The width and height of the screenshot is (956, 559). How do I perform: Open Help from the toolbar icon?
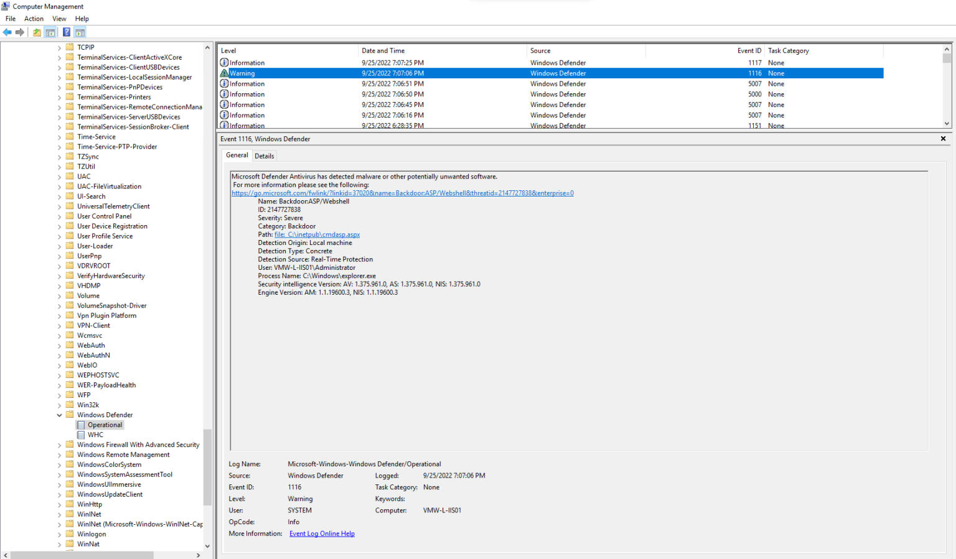[x=66, y=32]
